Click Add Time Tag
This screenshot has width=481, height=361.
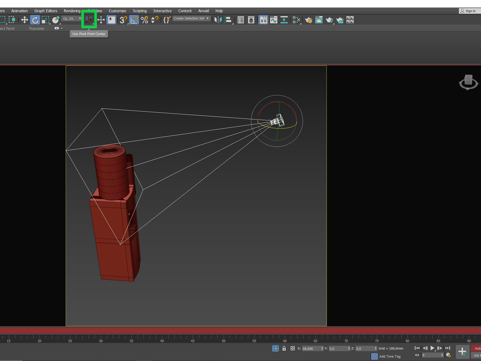[x=390, y=356]
